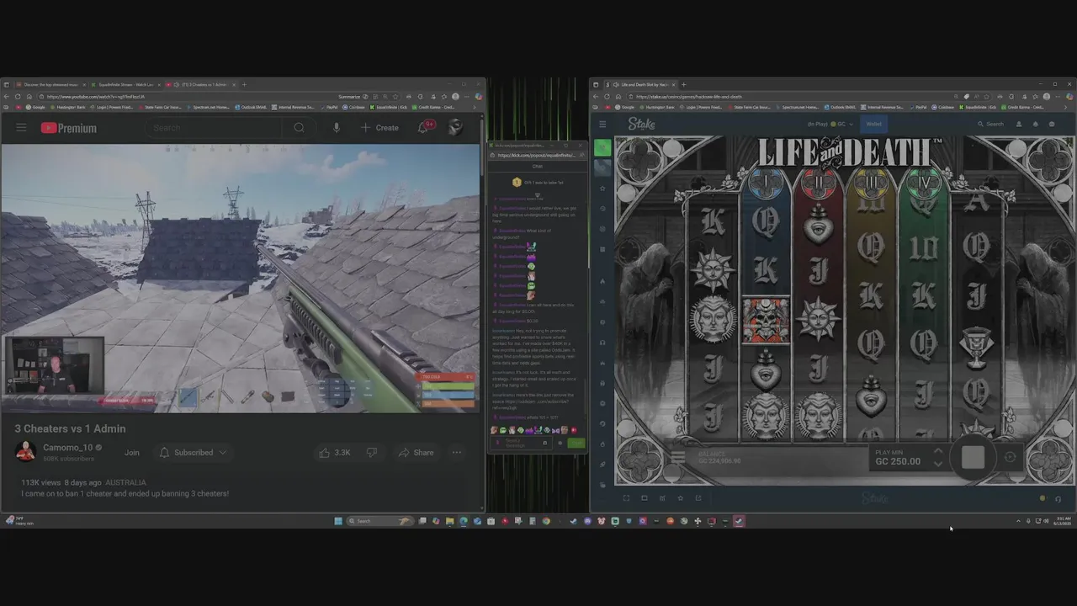Focus the YouTube search box
The image size is (1077, 606).
215,128
